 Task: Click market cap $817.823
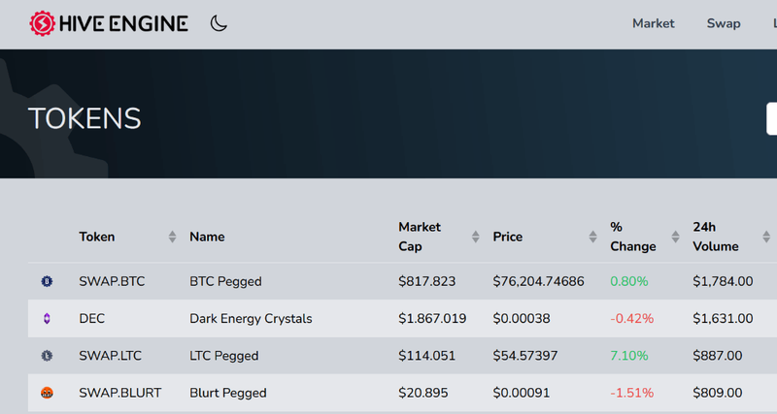click(x=426, y=281)
